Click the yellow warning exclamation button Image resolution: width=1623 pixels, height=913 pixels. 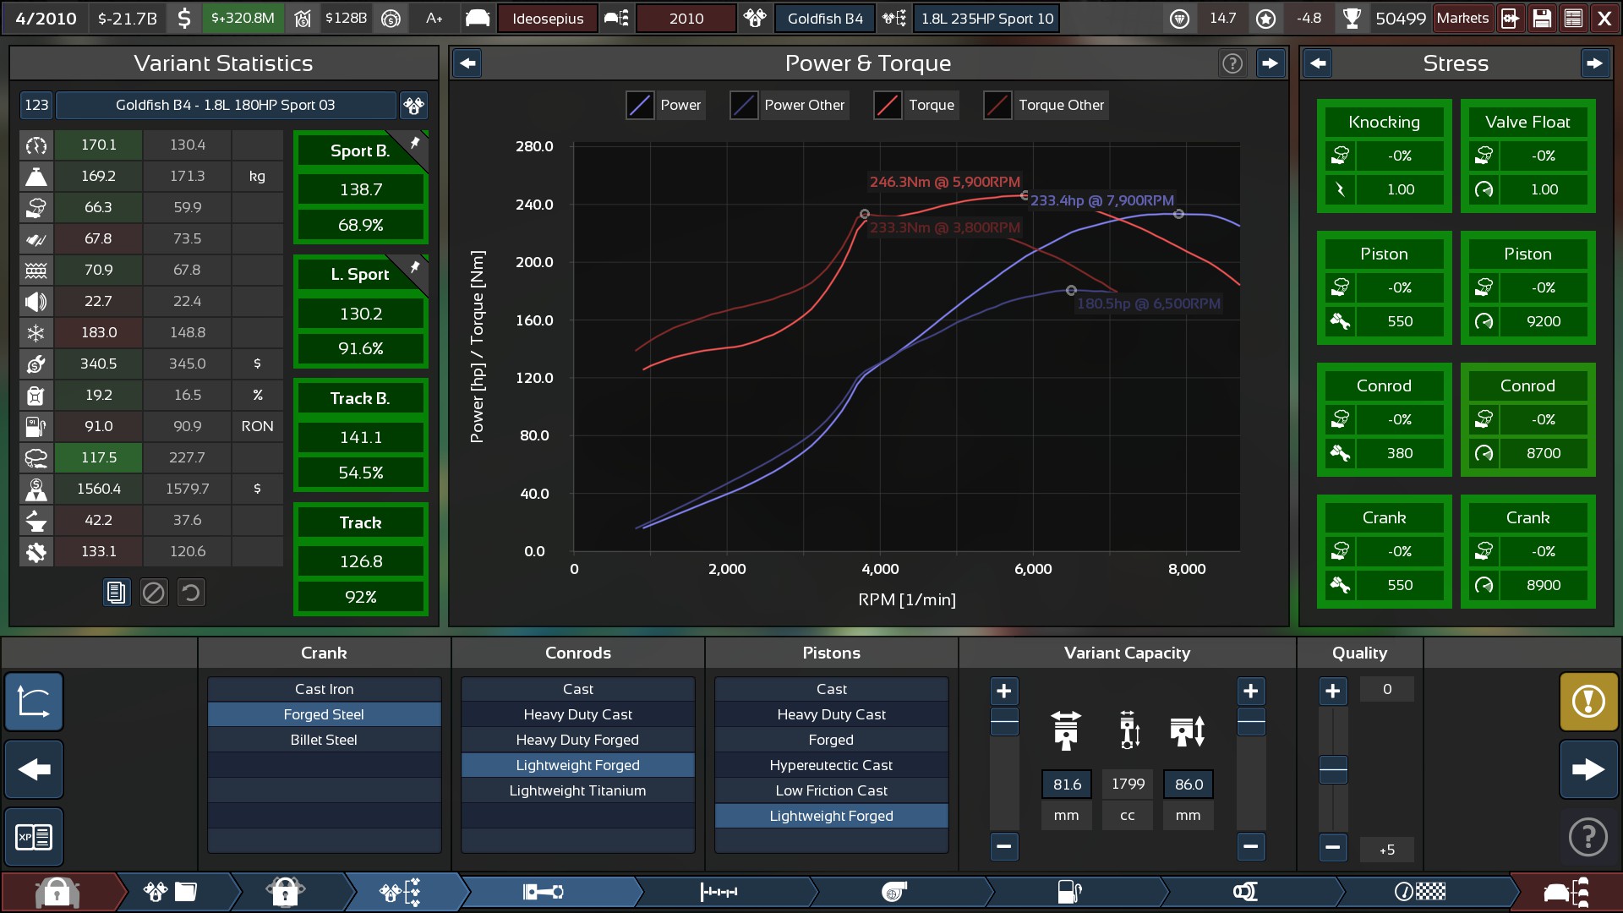[1588, 701]
